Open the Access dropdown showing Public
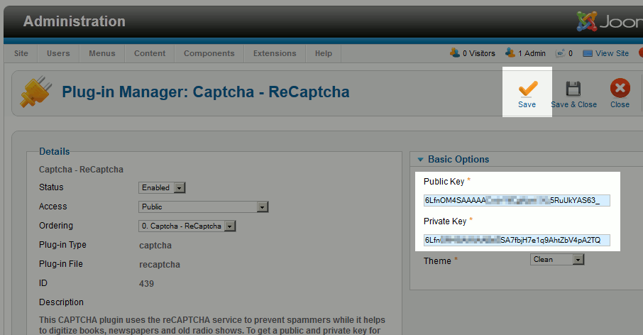 coord(203,207)
